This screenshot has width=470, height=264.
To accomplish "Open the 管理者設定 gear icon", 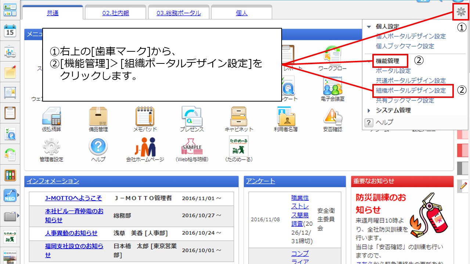I will tap(51, 147).
